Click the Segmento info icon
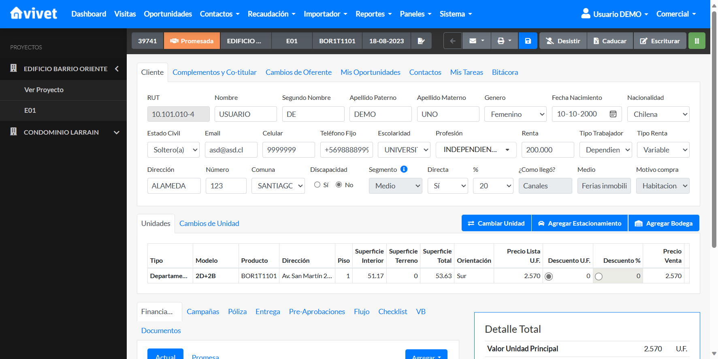The height and width of the screenshot is (359, 718). point(404,169)
